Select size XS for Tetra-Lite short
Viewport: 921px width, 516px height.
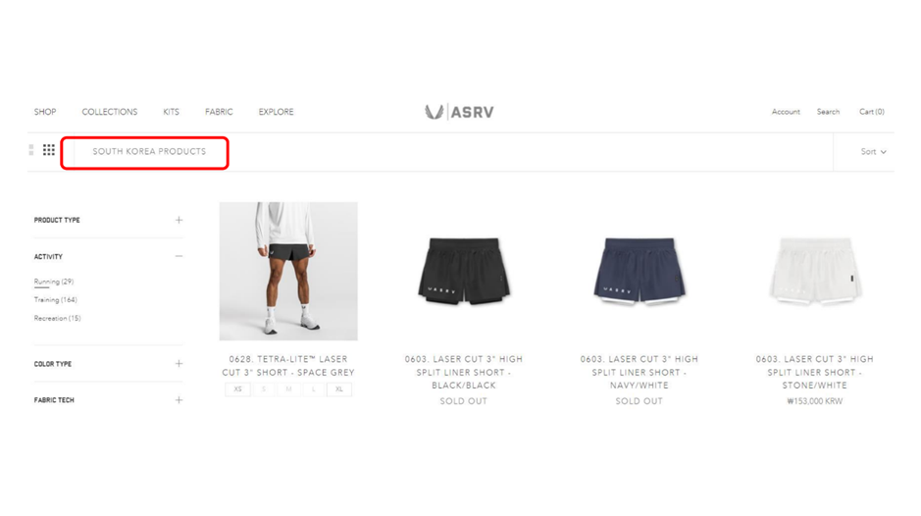[x=238, y=389]
